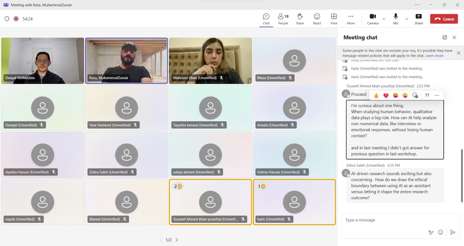The image size is (464, 246).
Task: Open the Learn more link
Action: [434, 56]
